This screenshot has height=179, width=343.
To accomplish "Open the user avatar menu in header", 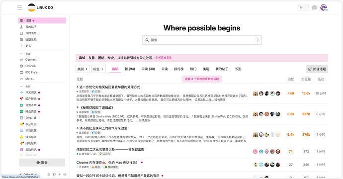I will click(324, 7).
